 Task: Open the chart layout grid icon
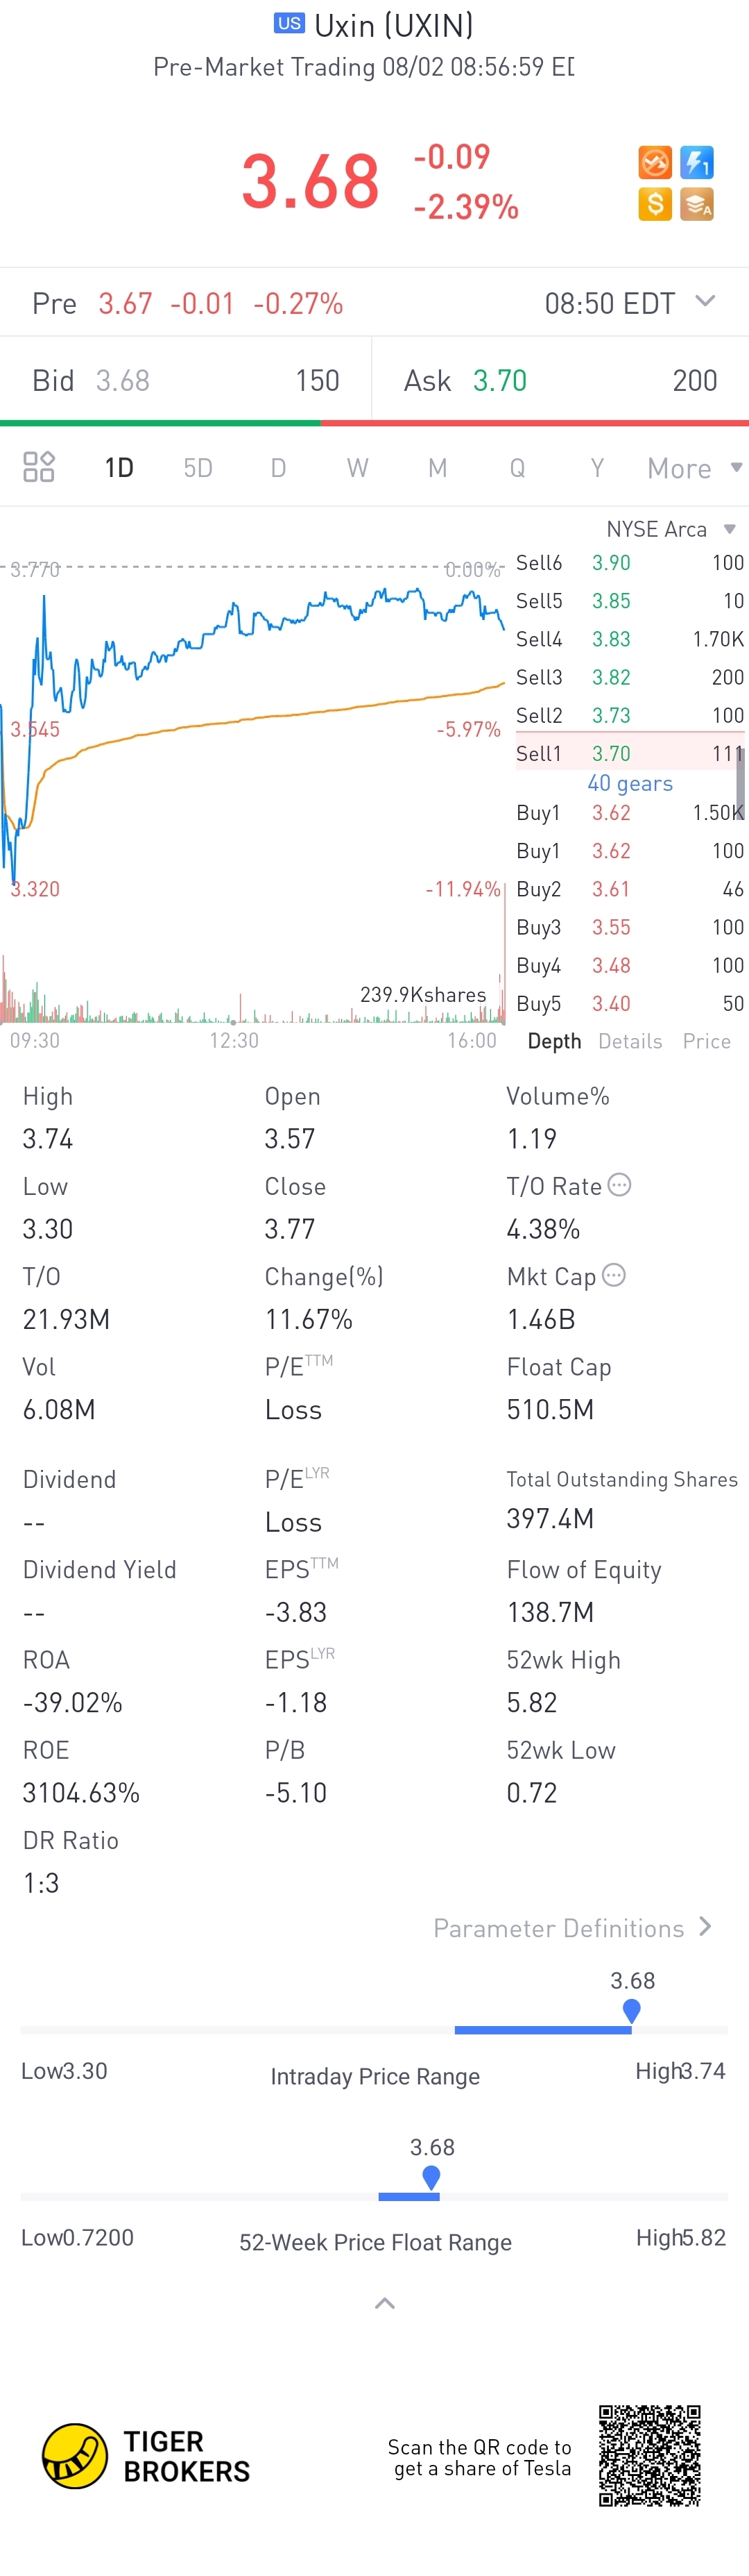tap(39, 467)
